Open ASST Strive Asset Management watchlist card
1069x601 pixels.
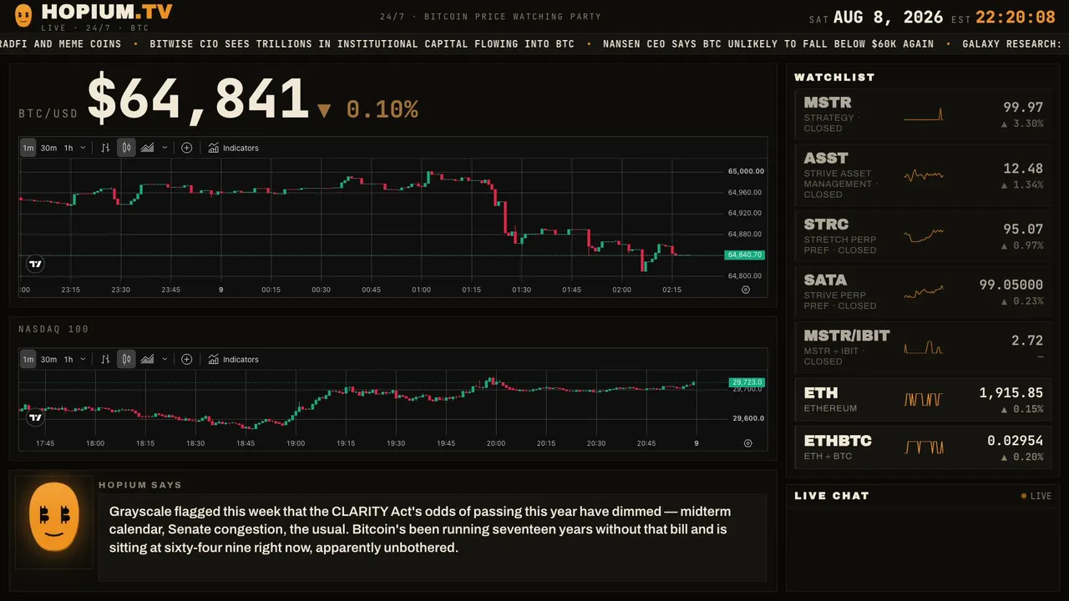pyautogui.click(x=924, y=175)
